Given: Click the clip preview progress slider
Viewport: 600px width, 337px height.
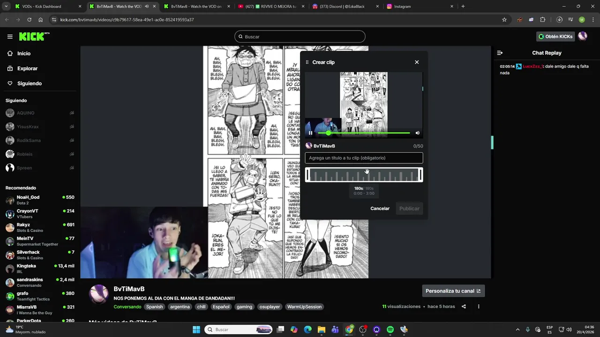Looking at the screenshot, I should tap(364, 133).
